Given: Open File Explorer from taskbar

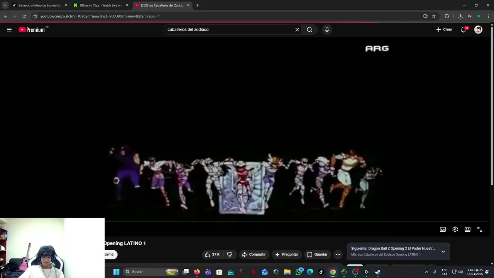Looking at the screenshot, I should tap(287, 272).
